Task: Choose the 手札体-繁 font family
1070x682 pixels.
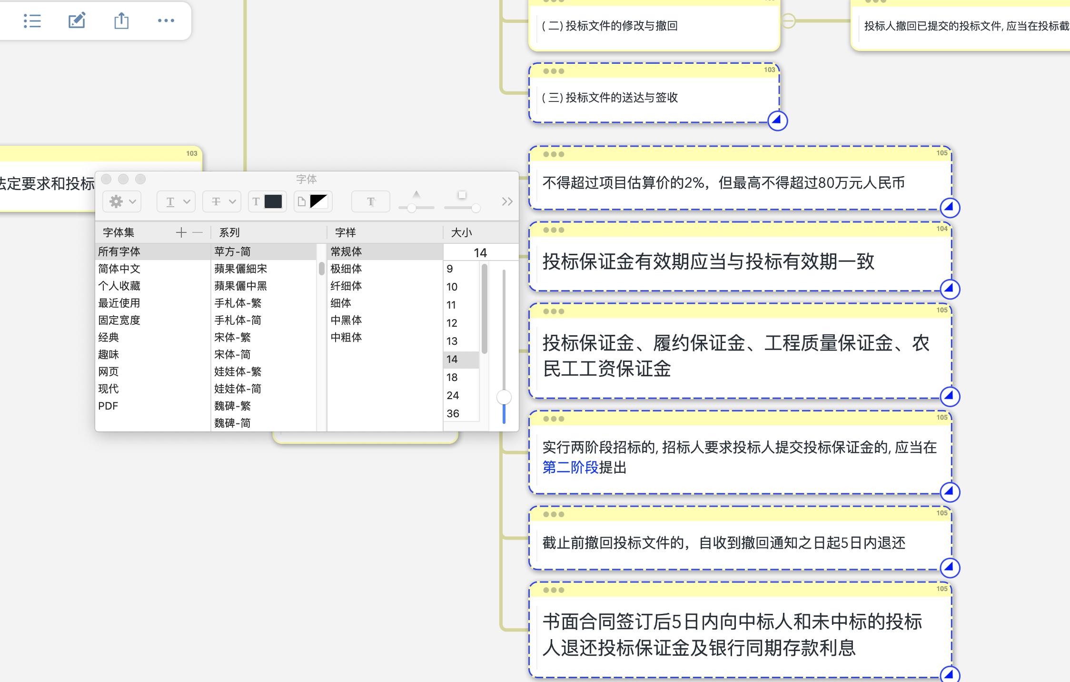Action: tap(264, 303)
